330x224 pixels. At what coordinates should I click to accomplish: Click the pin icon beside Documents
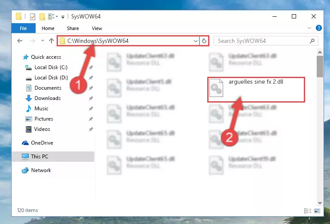91,88
